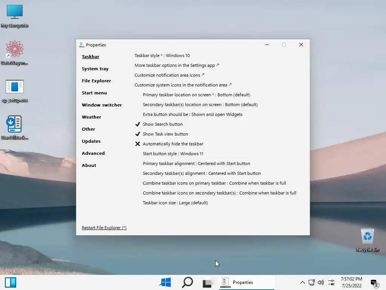This screenshot has height=290, width=386.
Task: Open the volume speaker tray icon
Action: [x=321, y=282]
